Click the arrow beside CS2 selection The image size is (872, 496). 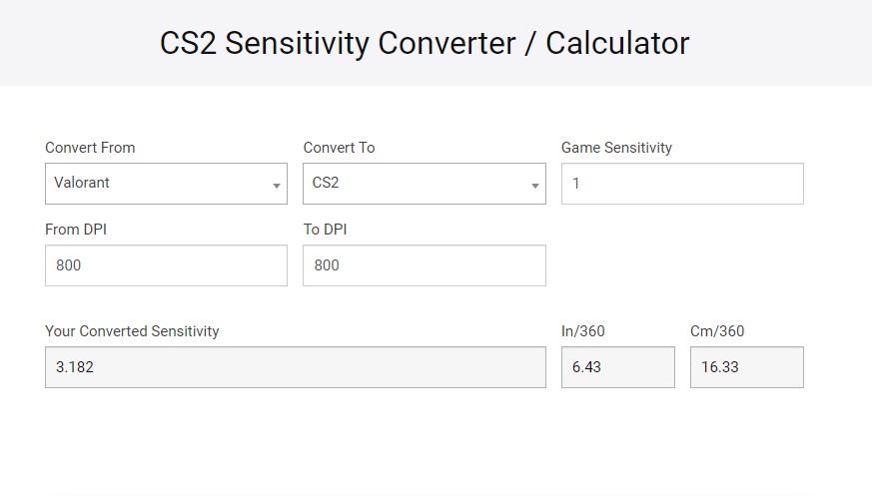(534, 186)
